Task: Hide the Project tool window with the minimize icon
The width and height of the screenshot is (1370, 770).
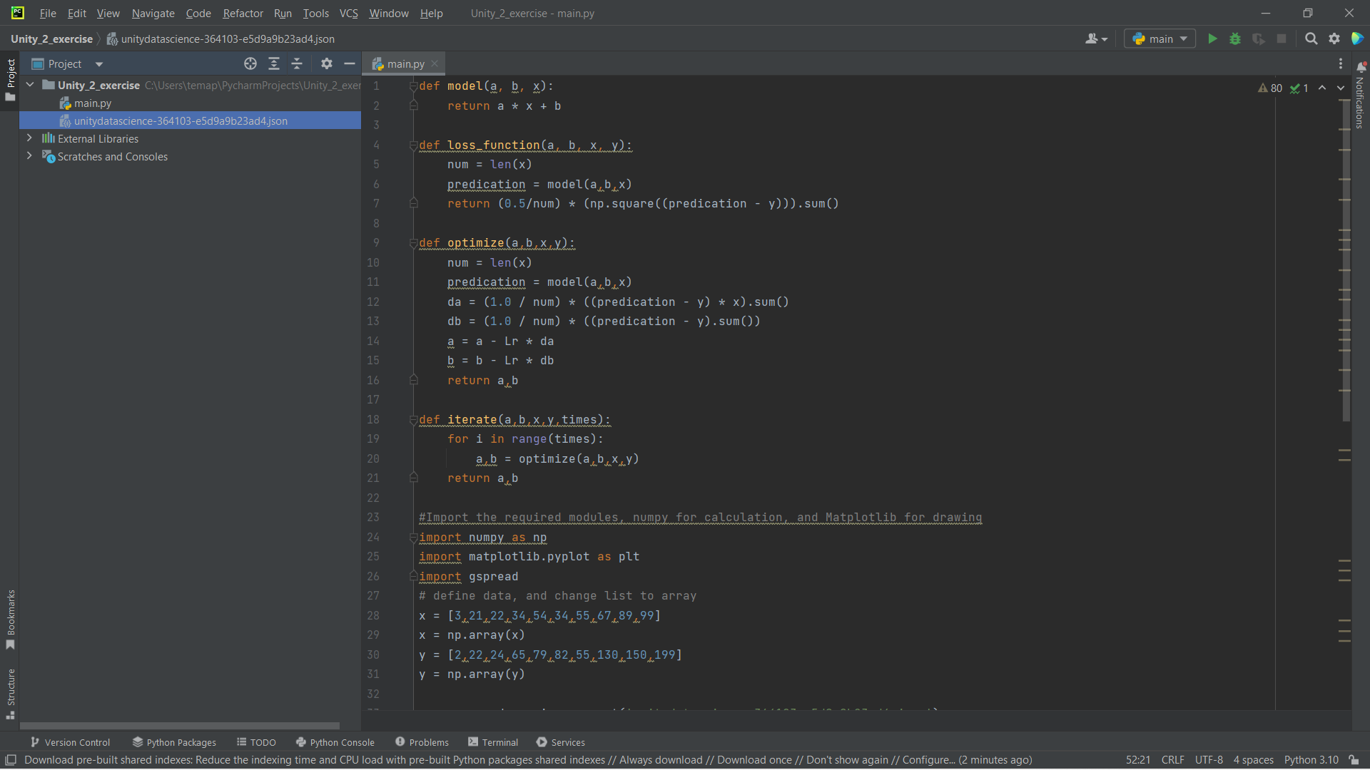Action: click(350, 63)
